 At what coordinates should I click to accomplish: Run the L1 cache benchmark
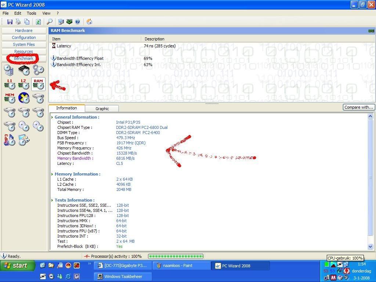tap(10, 84)
